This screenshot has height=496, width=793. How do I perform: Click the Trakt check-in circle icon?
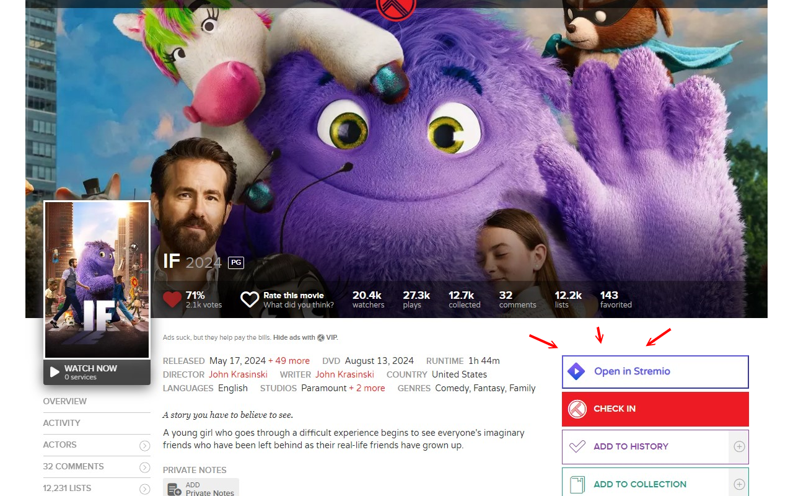[577, 409]
